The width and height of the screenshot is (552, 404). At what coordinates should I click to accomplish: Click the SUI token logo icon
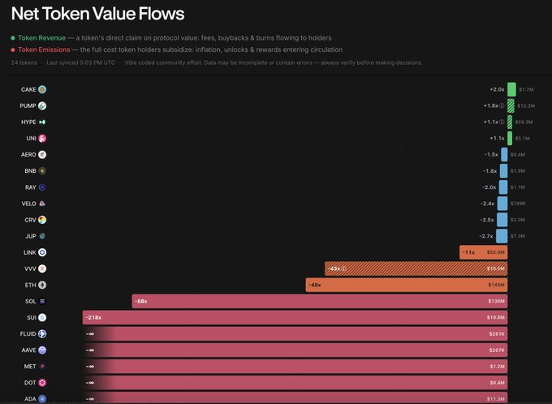42,317
